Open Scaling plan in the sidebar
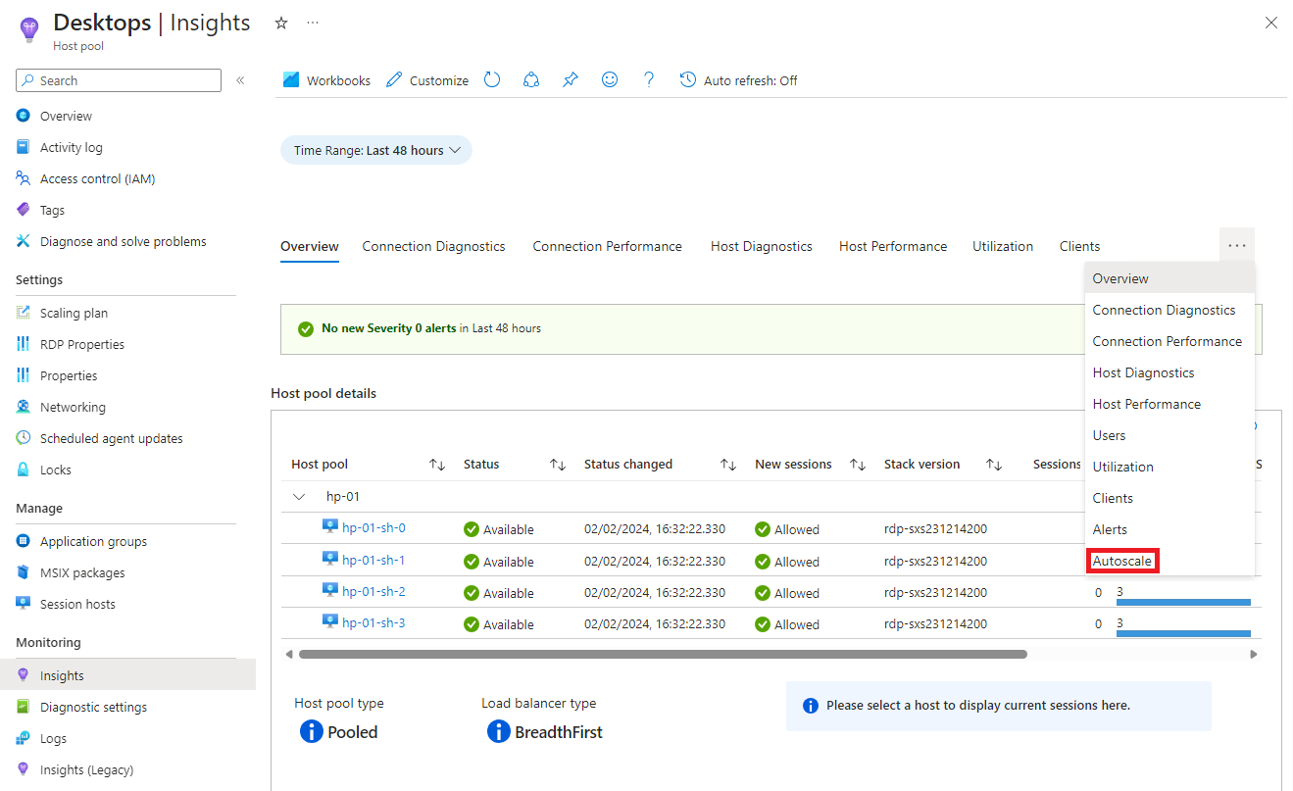Screen dimensions: 1293x791 [74, 314]
